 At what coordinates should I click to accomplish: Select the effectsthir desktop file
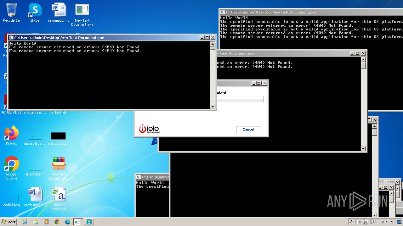[x=35, y=169]
